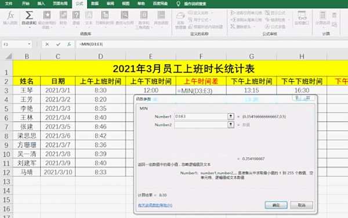Switch to the 数据 (Data) ribbon tab
Screen dimensions: 348x218
click(95, 3)
